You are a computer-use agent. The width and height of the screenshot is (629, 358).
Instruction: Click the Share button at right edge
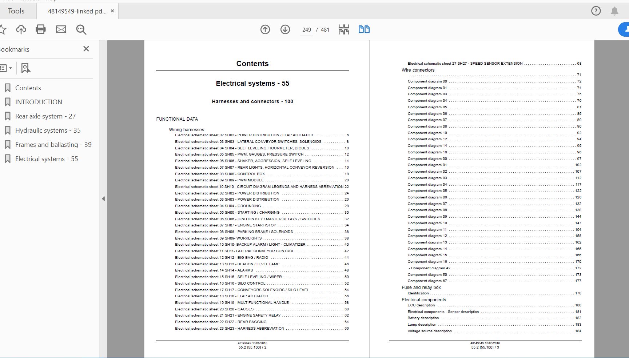pos(624,29)
